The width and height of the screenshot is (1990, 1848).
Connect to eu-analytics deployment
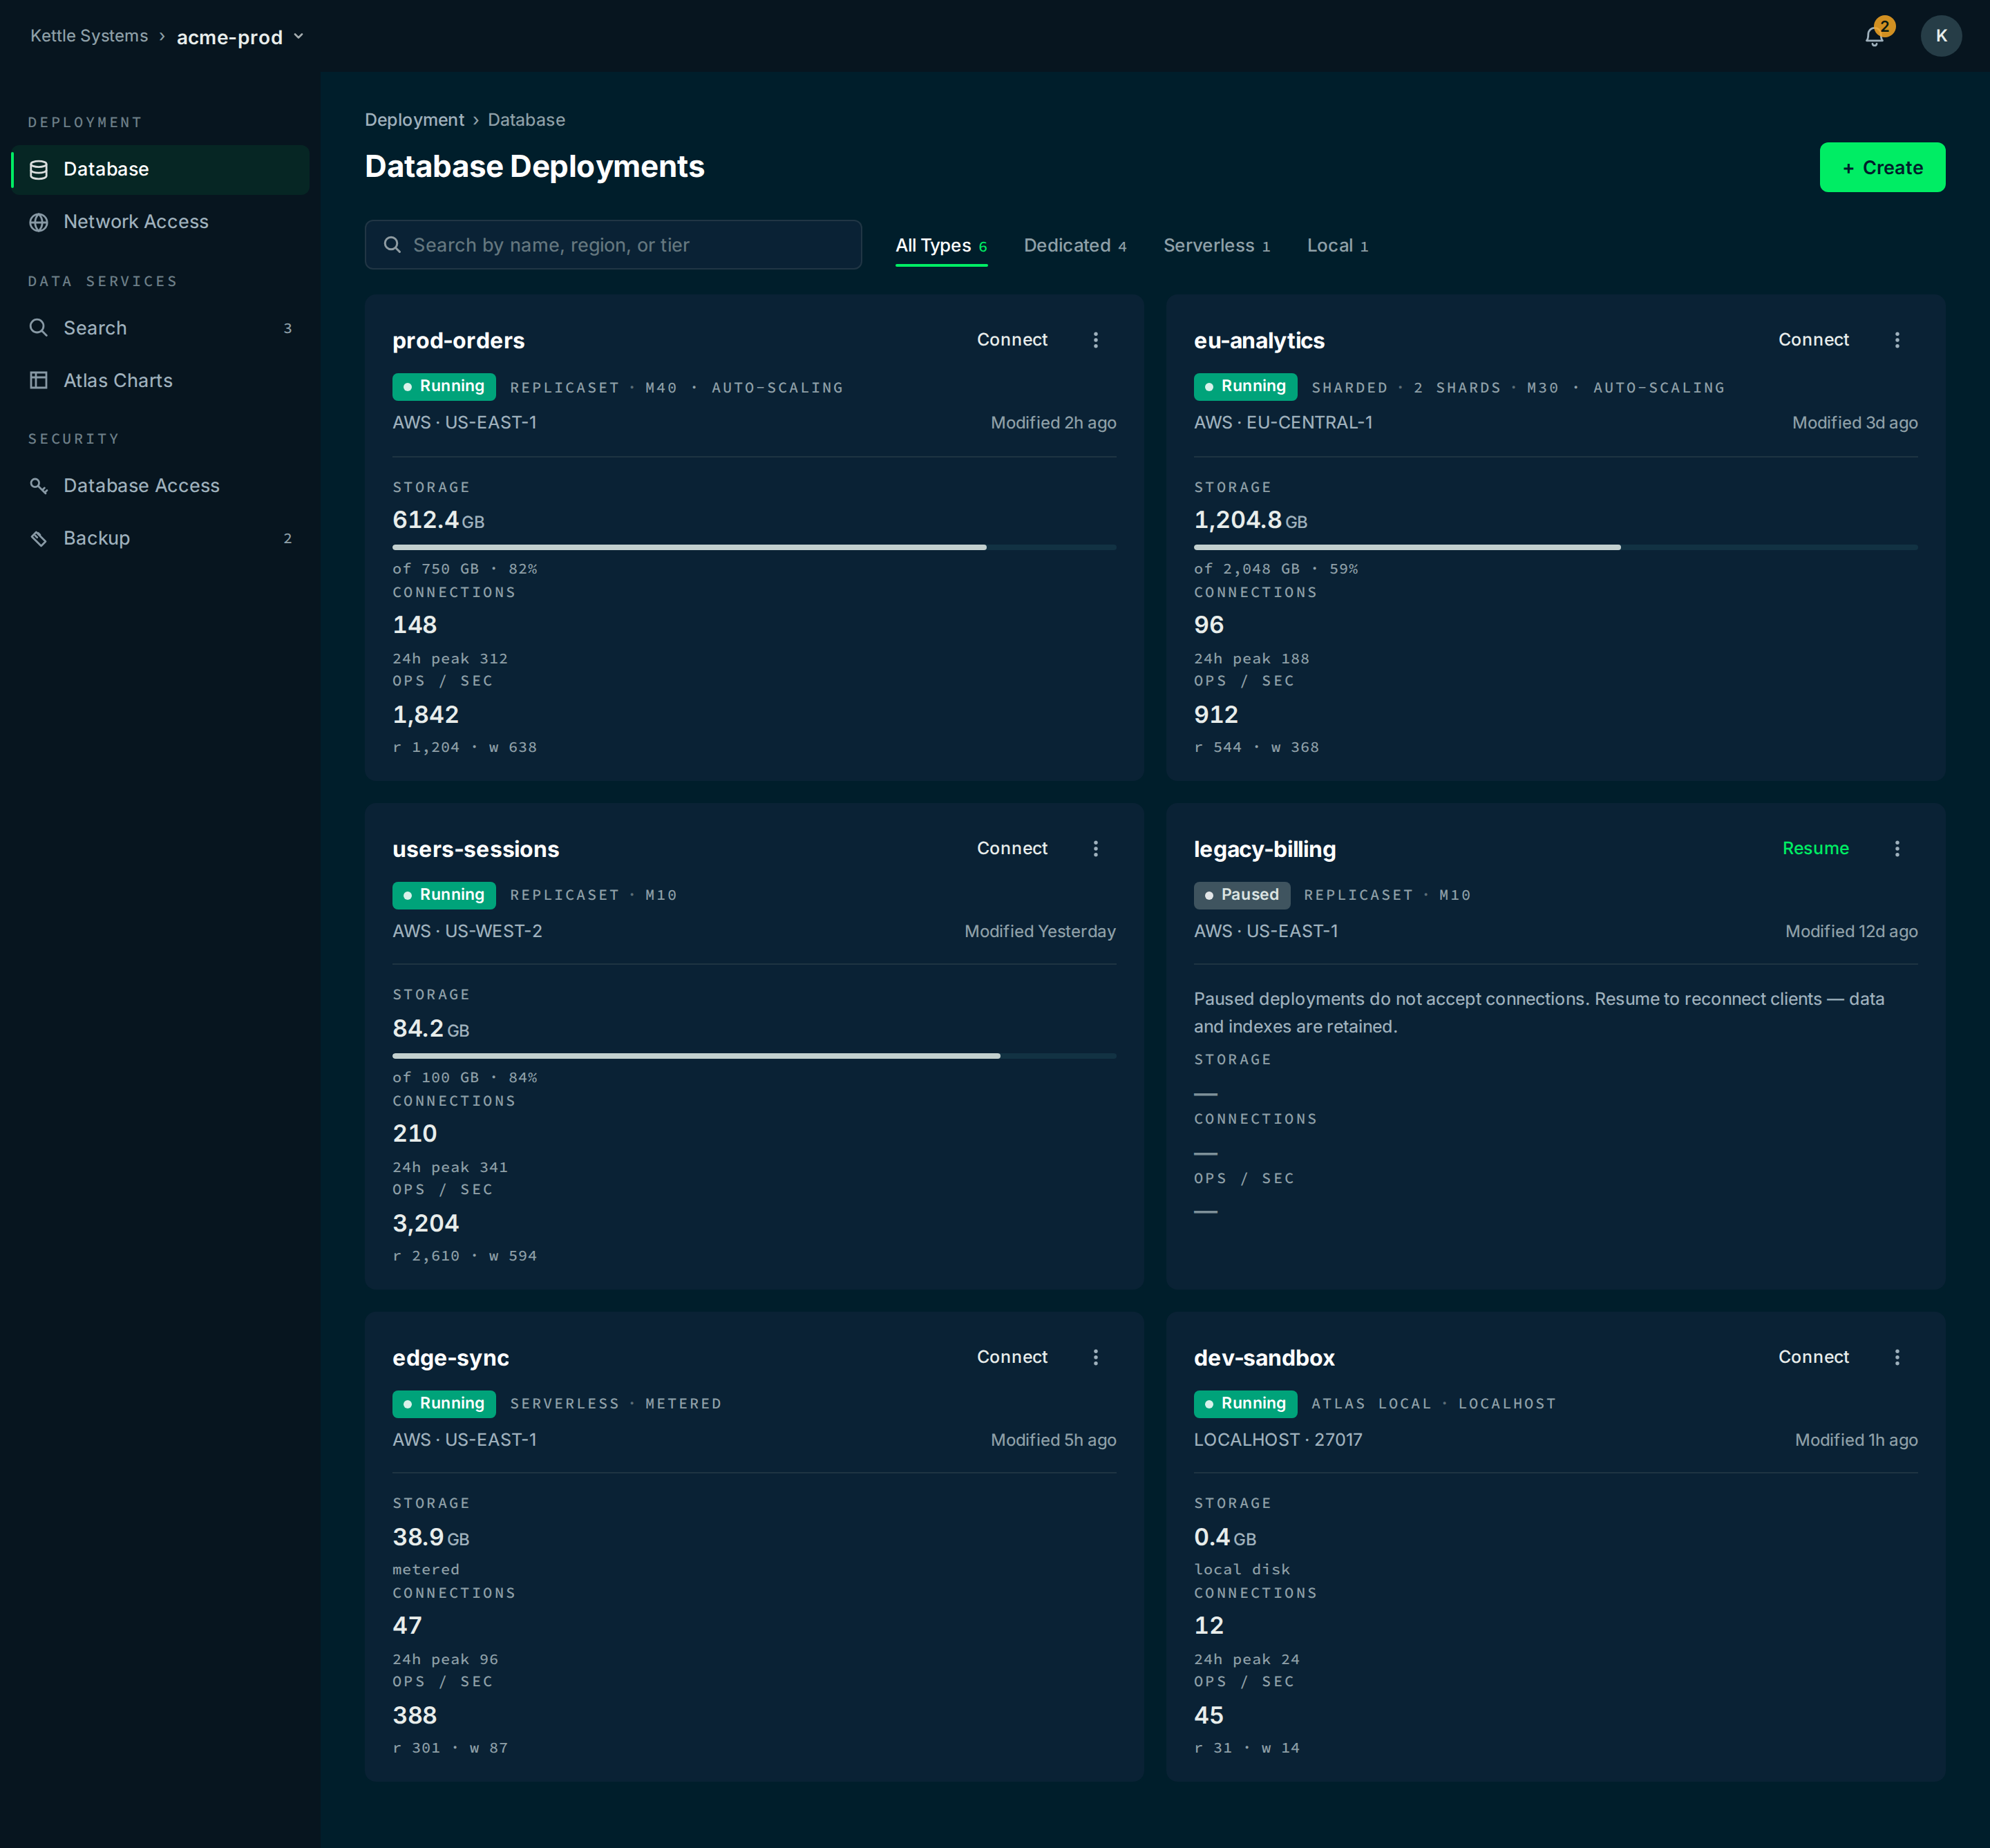click(1813, 340)
